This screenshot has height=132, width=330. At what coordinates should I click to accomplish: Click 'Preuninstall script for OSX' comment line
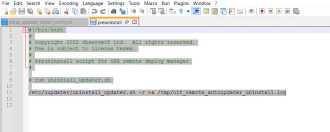[109, 61]
